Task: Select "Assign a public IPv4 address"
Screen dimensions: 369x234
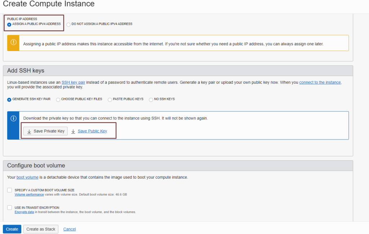Action: [x=9, y=24]
